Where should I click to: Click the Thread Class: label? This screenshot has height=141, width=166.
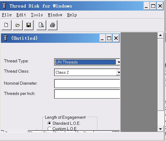pyautogui.click(x=17, y=71)
